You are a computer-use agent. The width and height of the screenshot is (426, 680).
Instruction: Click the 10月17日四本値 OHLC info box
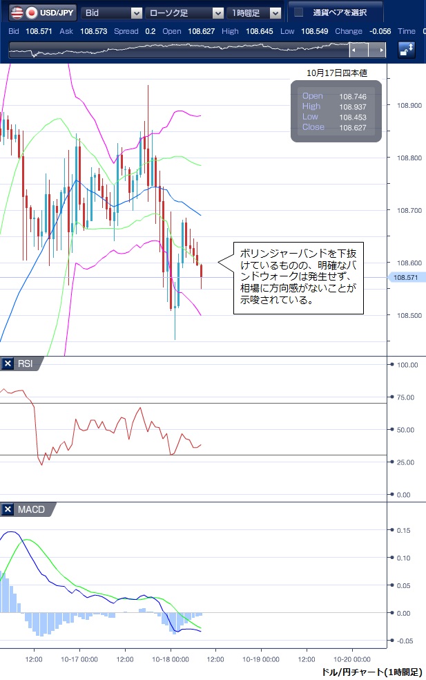click(x=336, y=111)
